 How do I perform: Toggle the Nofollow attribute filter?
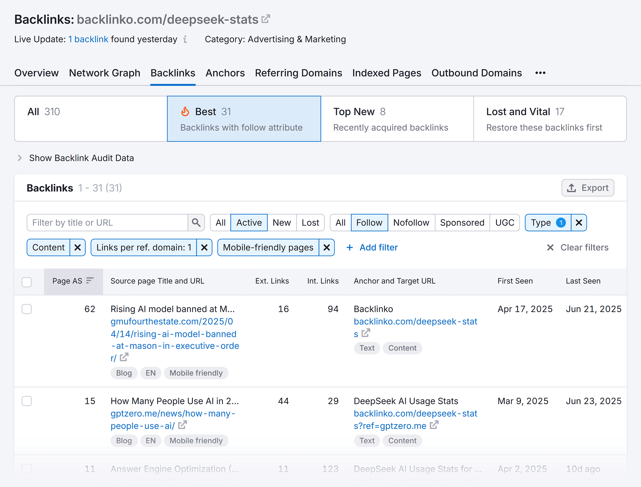tap(411, 222)
